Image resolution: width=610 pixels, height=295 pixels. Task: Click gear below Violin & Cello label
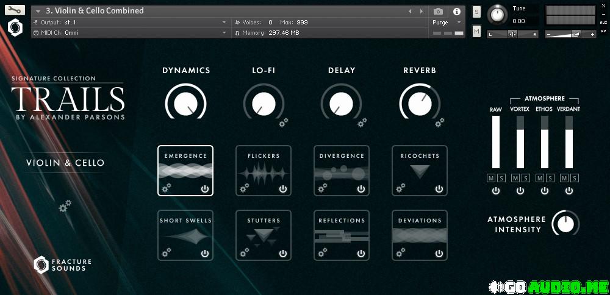click(65, 206)
